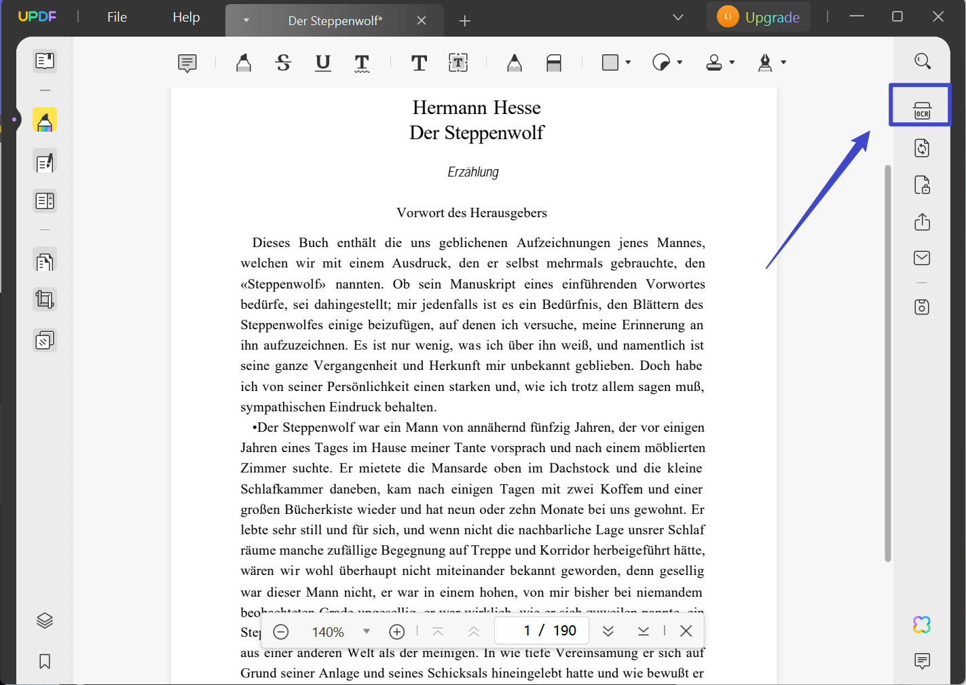This screenshot has height=685, width=966.
Task: Open the Form preparation mode icon
Action: 45,201
